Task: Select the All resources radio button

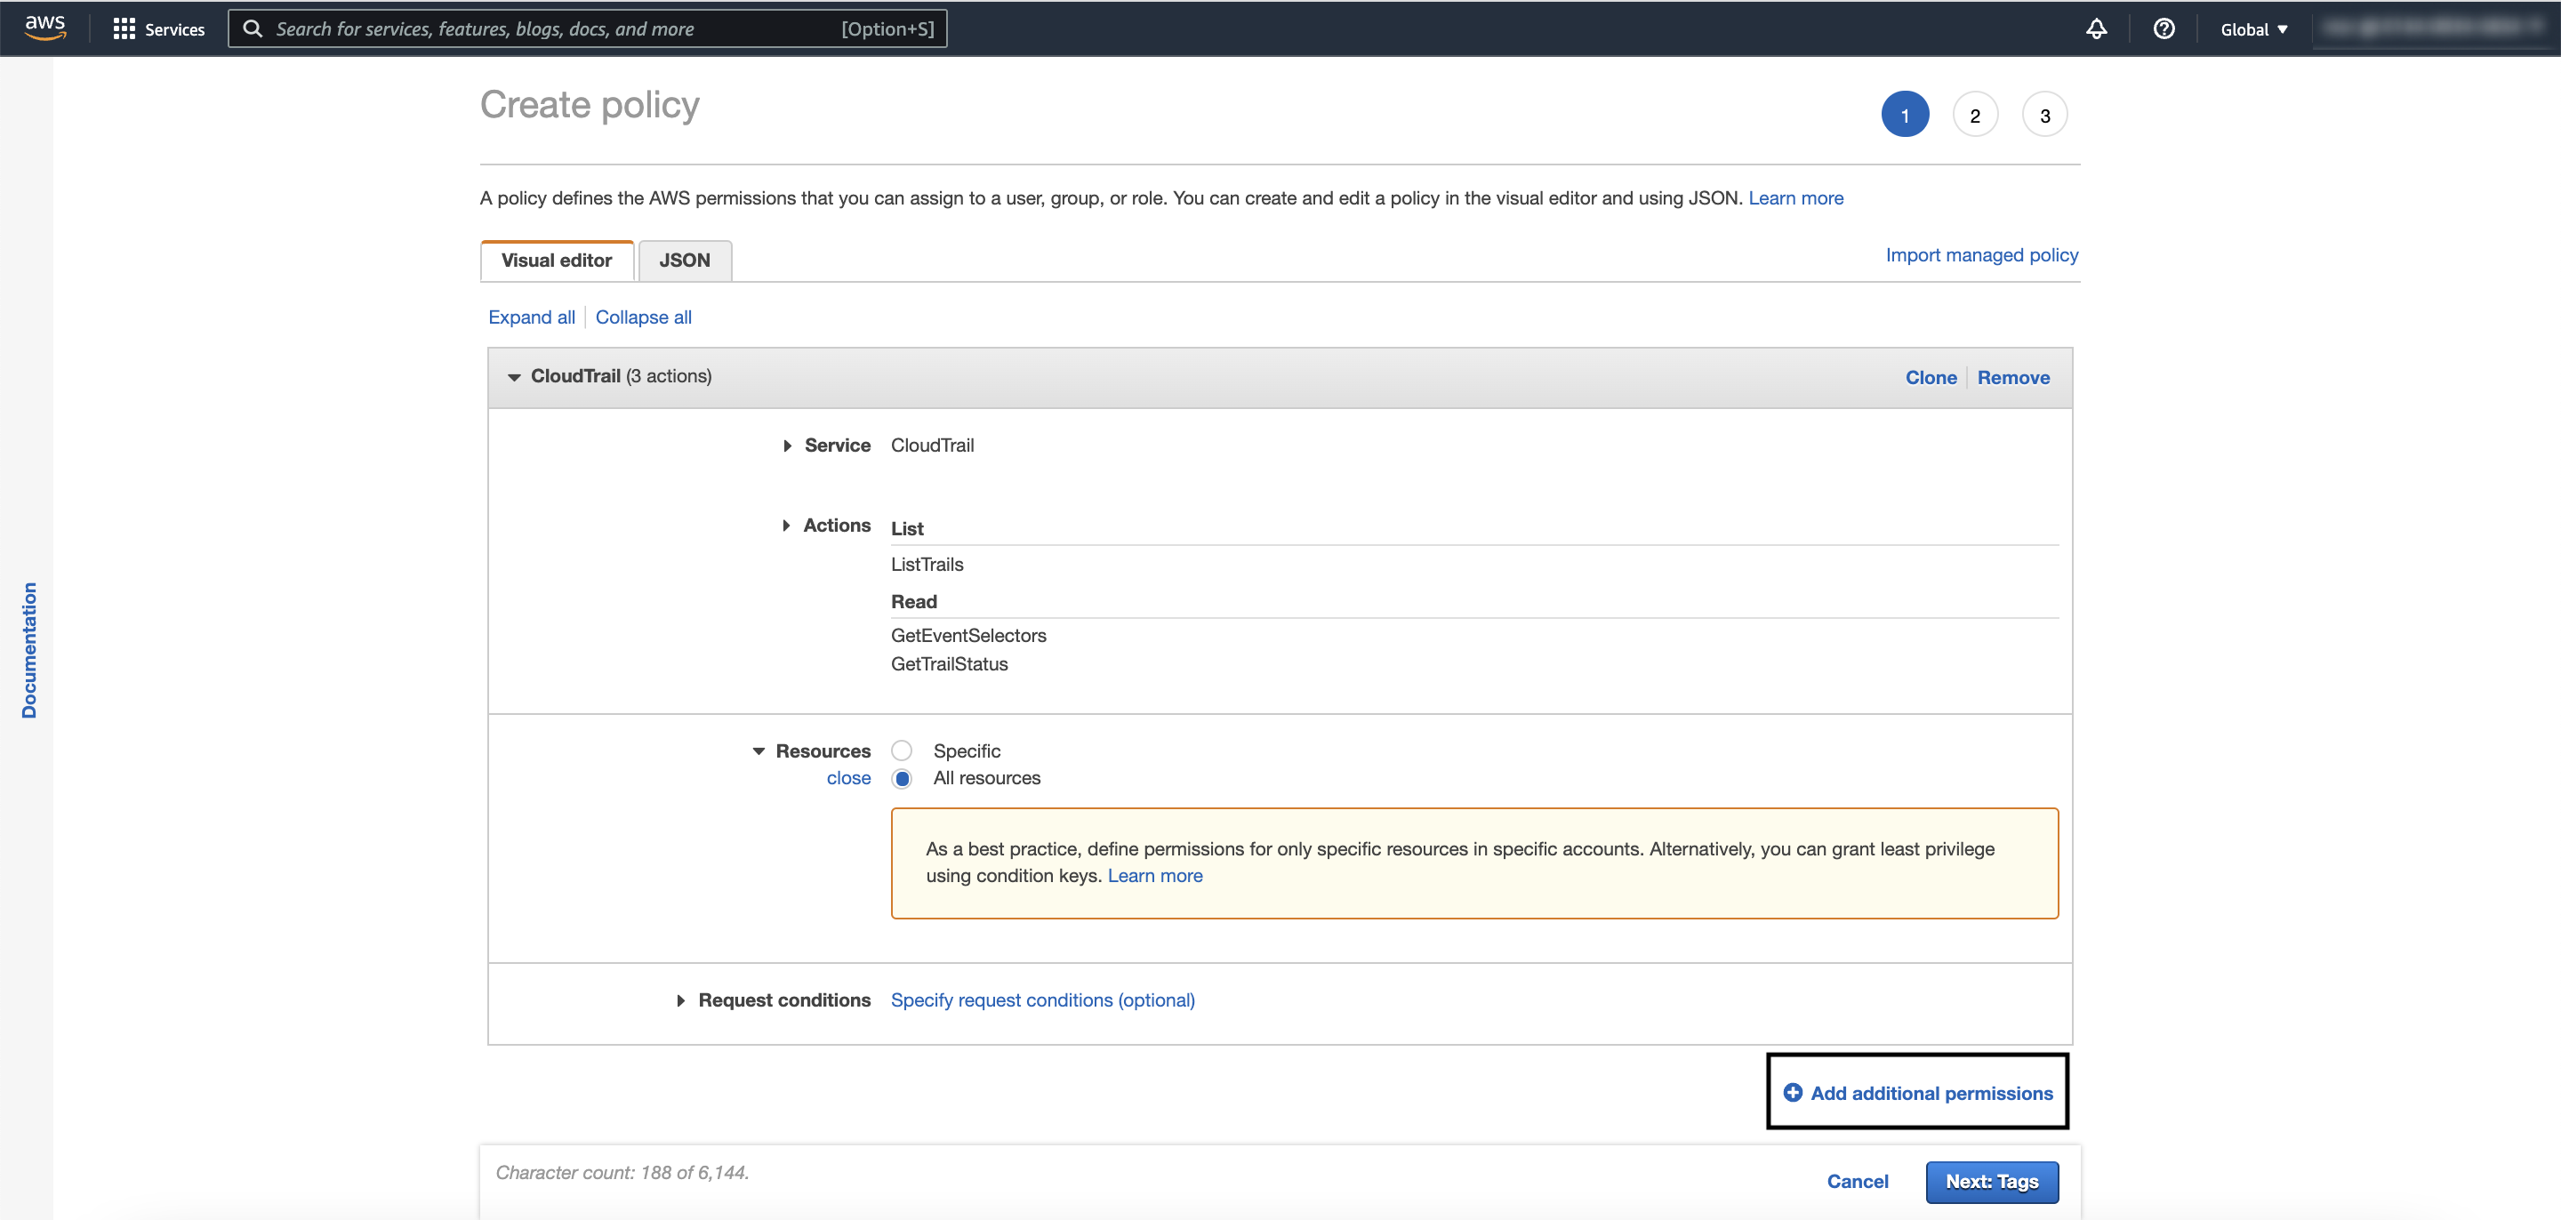Action: (x=902, y=779)
